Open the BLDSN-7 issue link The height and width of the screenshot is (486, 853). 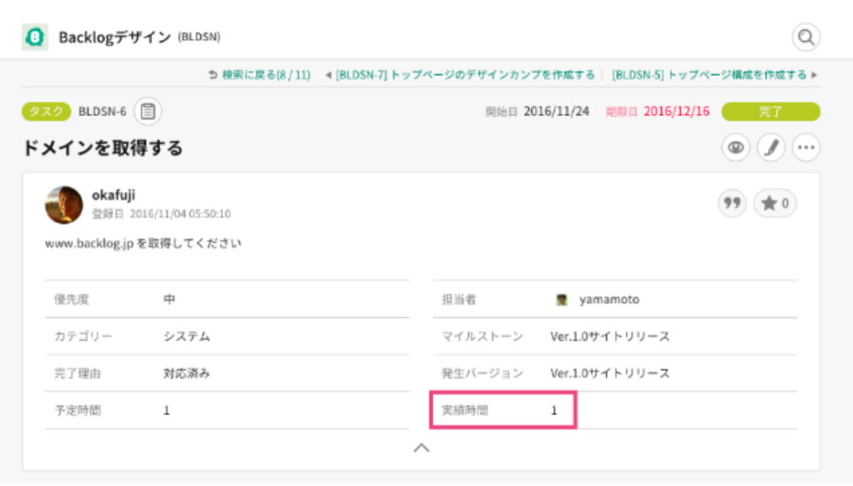[x=465, y=75]
